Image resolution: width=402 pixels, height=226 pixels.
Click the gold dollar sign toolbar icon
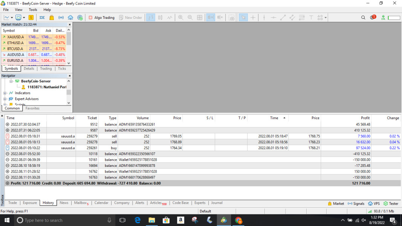click(x=31, y=17)
